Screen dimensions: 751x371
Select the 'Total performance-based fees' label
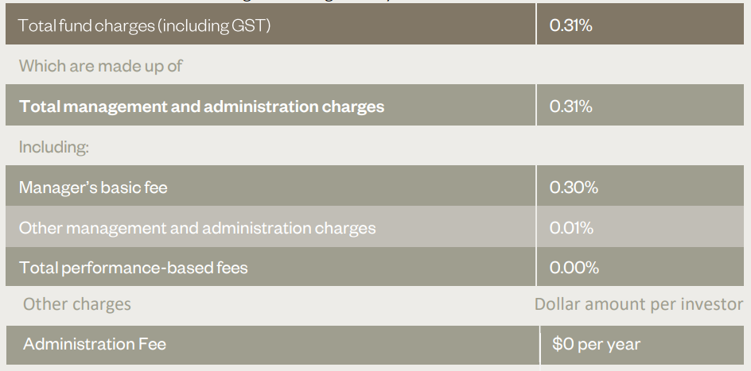(134, 268)
